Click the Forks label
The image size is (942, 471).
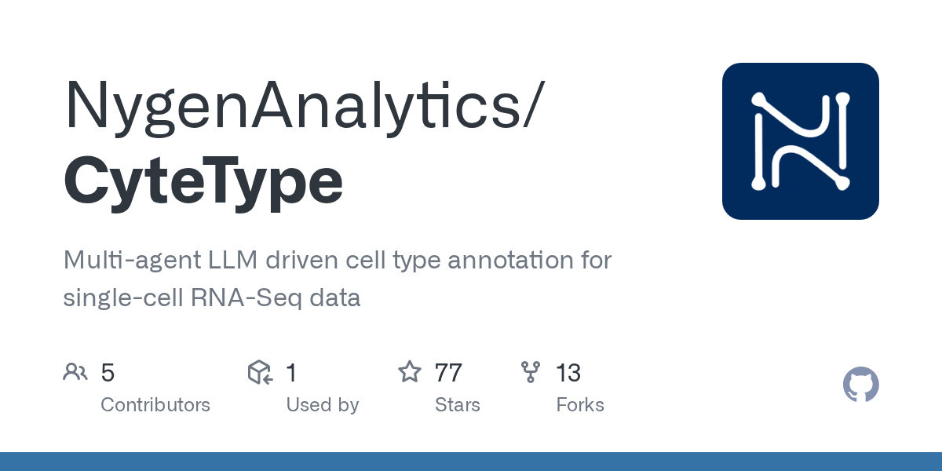(580, 405)
